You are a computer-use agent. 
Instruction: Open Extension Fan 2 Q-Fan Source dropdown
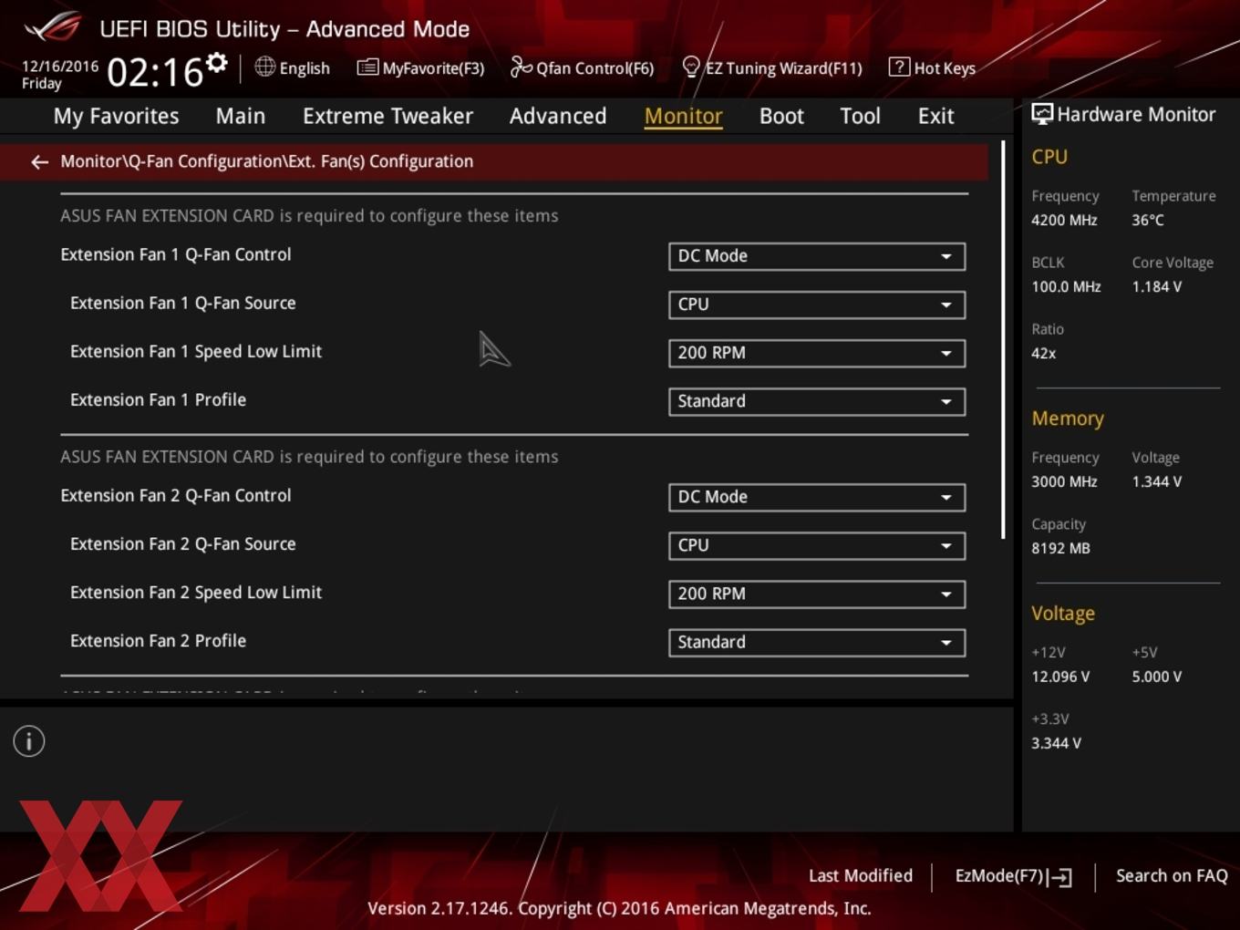[x=817, y=545]
